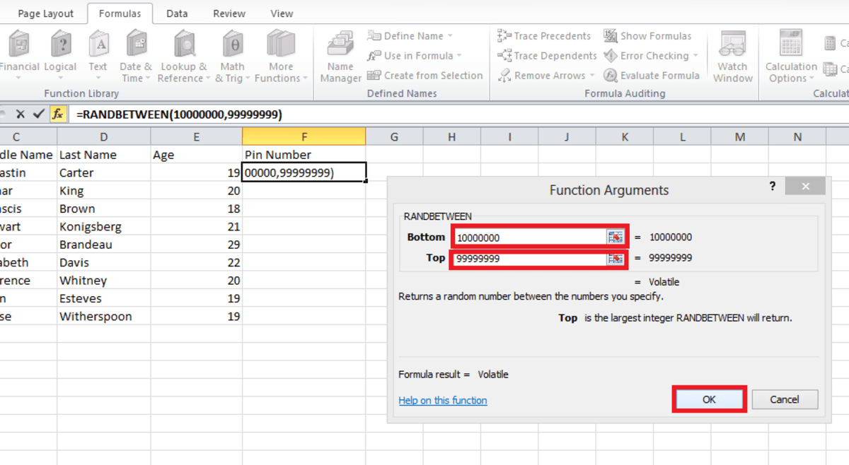Toggle Show Formulas on
This screenshot has width=849, height=465.
[608, 35]
